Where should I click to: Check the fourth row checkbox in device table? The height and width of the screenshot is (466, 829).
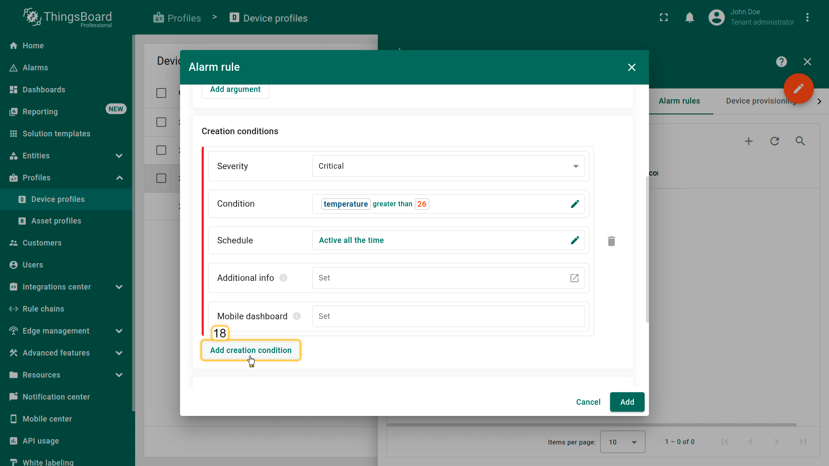tap(161, 178)
